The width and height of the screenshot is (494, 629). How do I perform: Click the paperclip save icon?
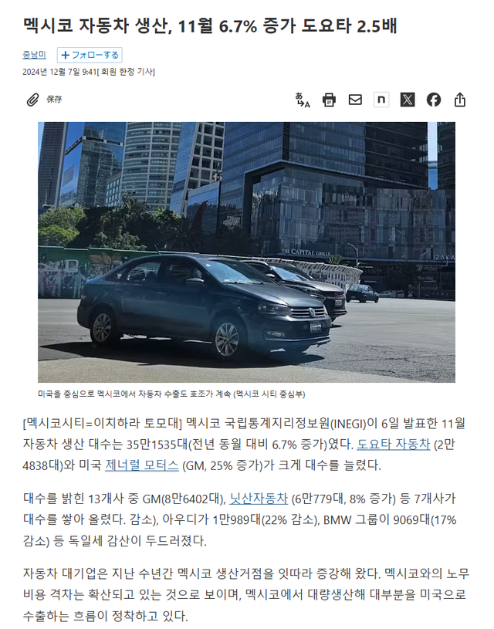pos(32,100)
